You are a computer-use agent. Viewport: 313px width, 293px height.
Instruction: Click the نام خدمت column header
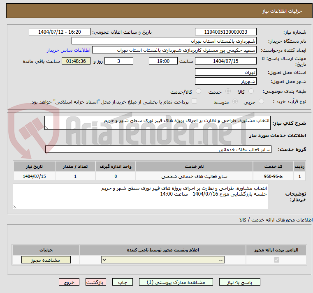[x=194, y=166]
